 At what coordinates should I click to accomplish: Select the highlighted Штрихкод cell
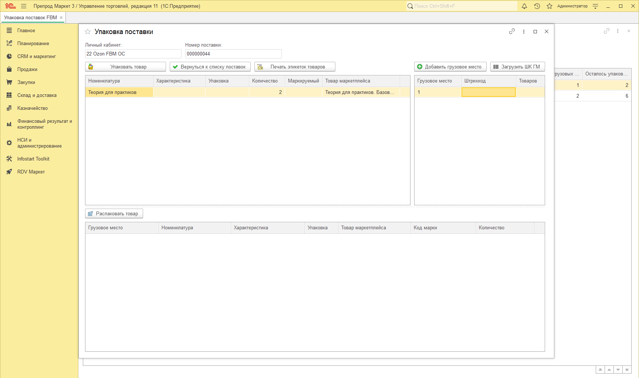point(488,92)
